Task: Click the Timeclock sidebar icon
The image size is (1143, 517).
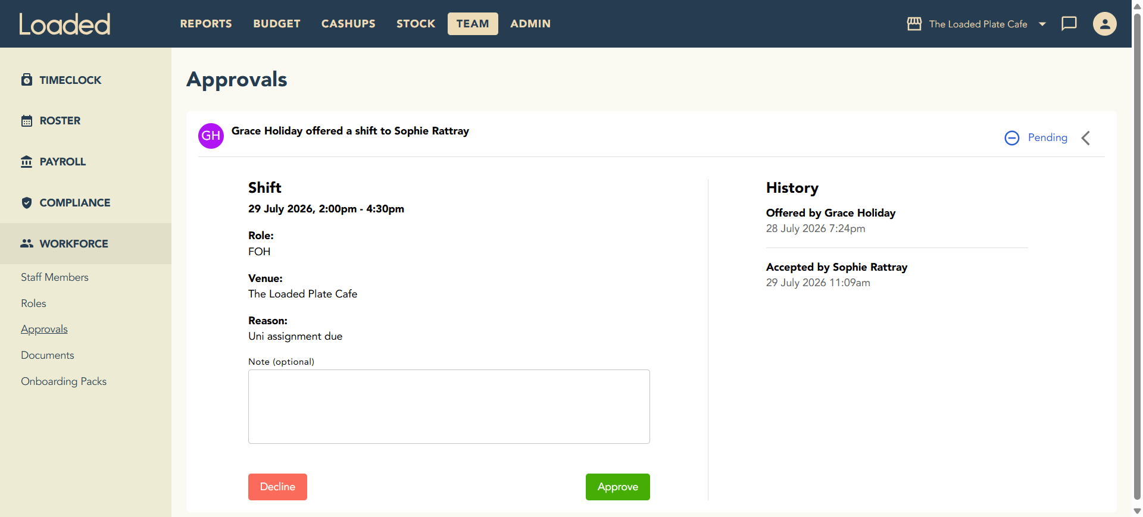Action: pyautogui.click(x=27, y=80)
